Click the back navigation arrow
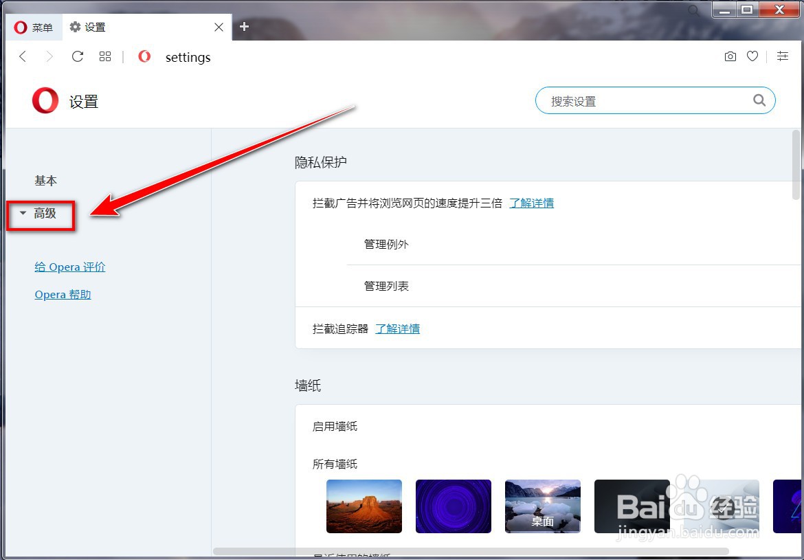 click(x=22, y=56)
